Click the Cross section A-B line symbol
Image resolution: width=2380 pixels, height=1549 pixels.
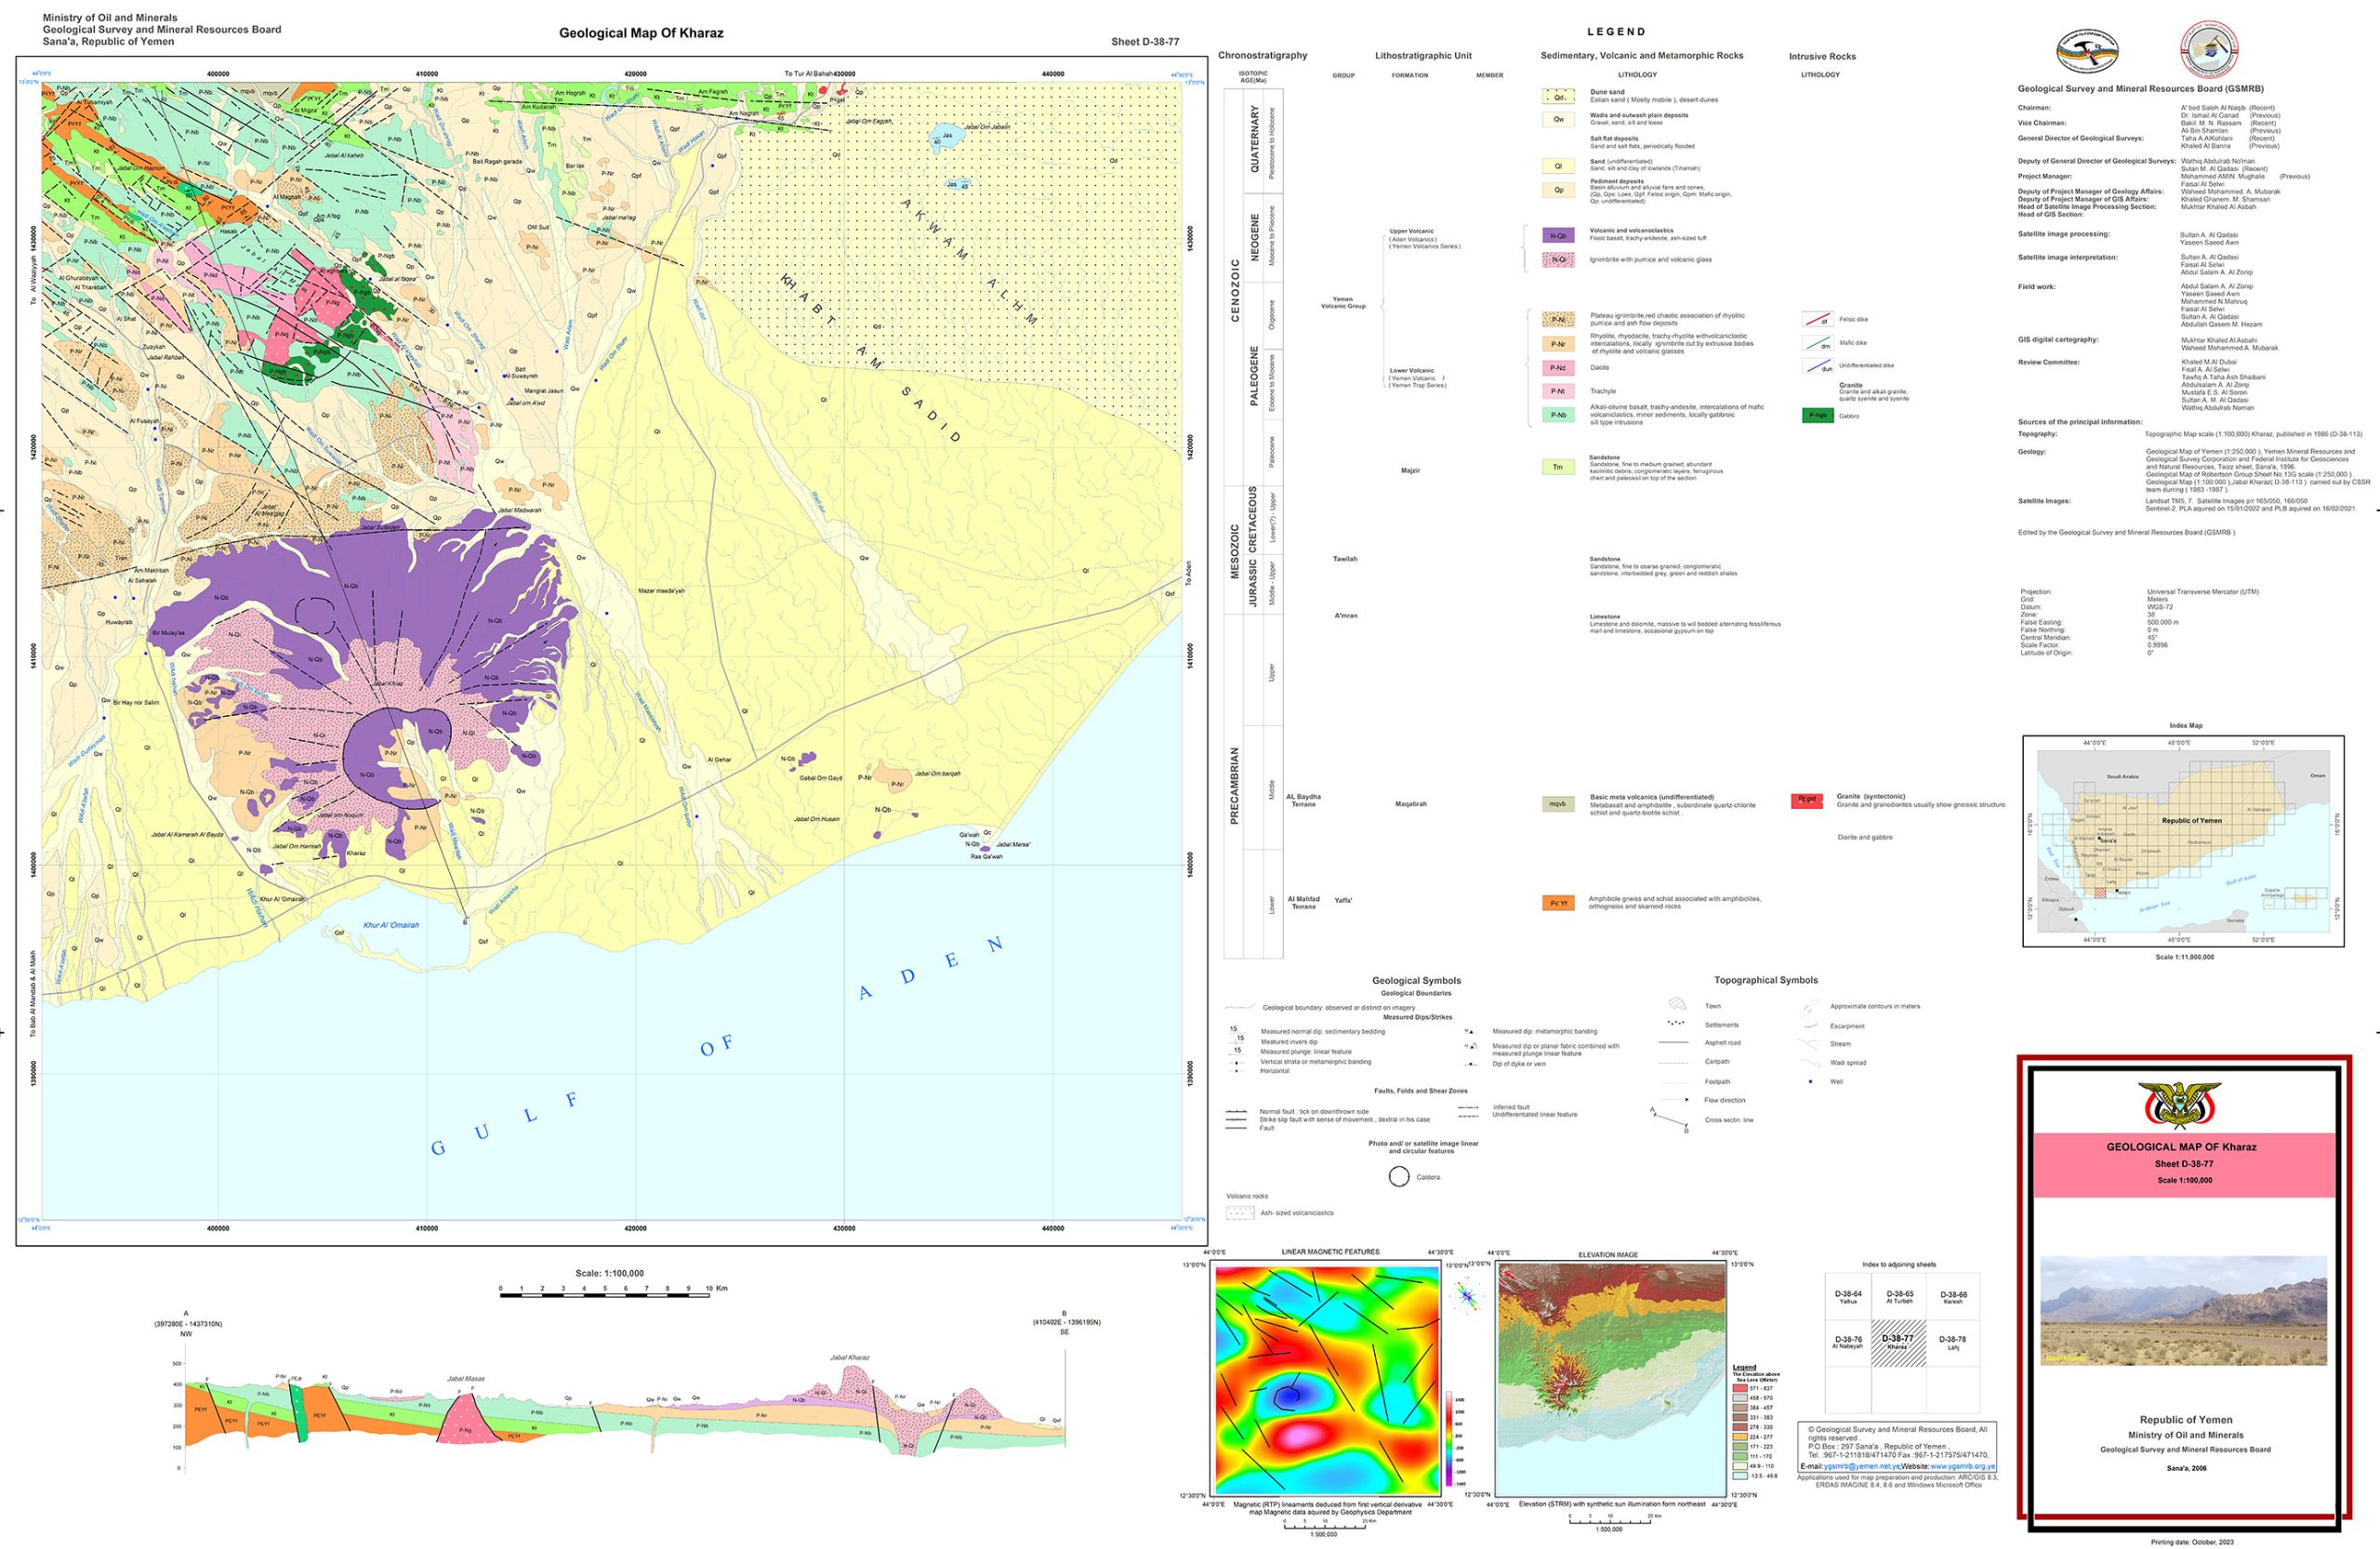point(1669,1119)
